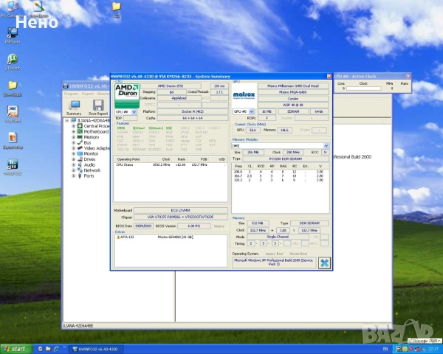Select the Monitor icon in the tree

pyautogui.click(x=80, y=153)
